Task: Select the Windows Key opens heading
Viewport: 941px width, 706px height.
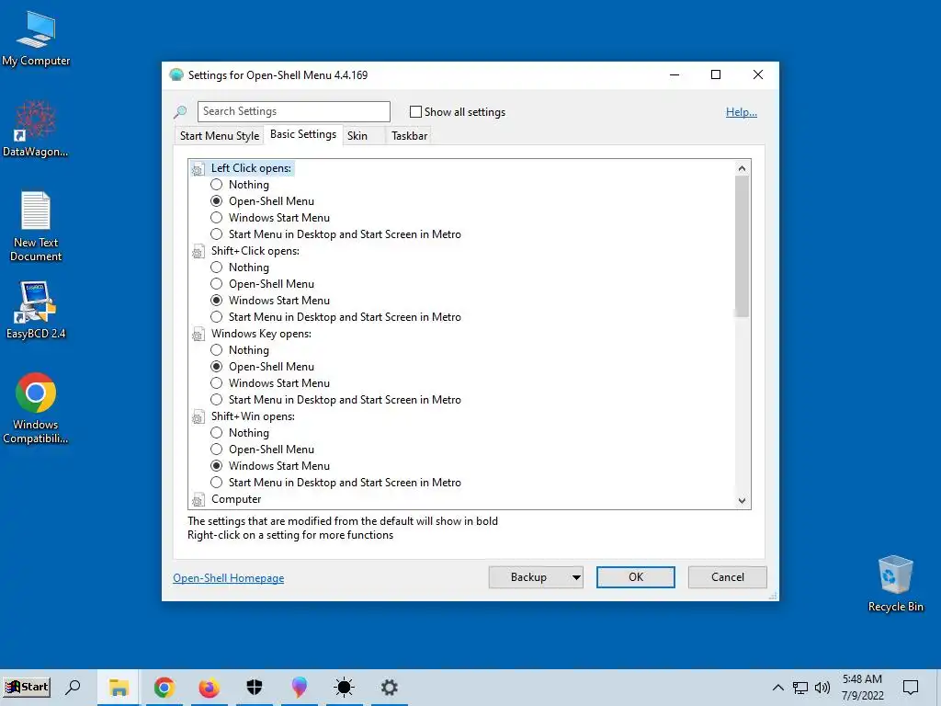Action: [261, 334]
